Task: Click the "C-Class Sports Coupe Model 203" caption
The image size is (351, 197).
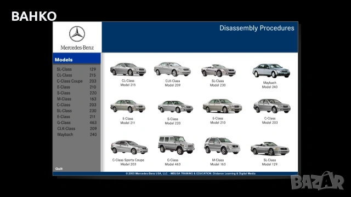Action: click(x=128, y=162)
